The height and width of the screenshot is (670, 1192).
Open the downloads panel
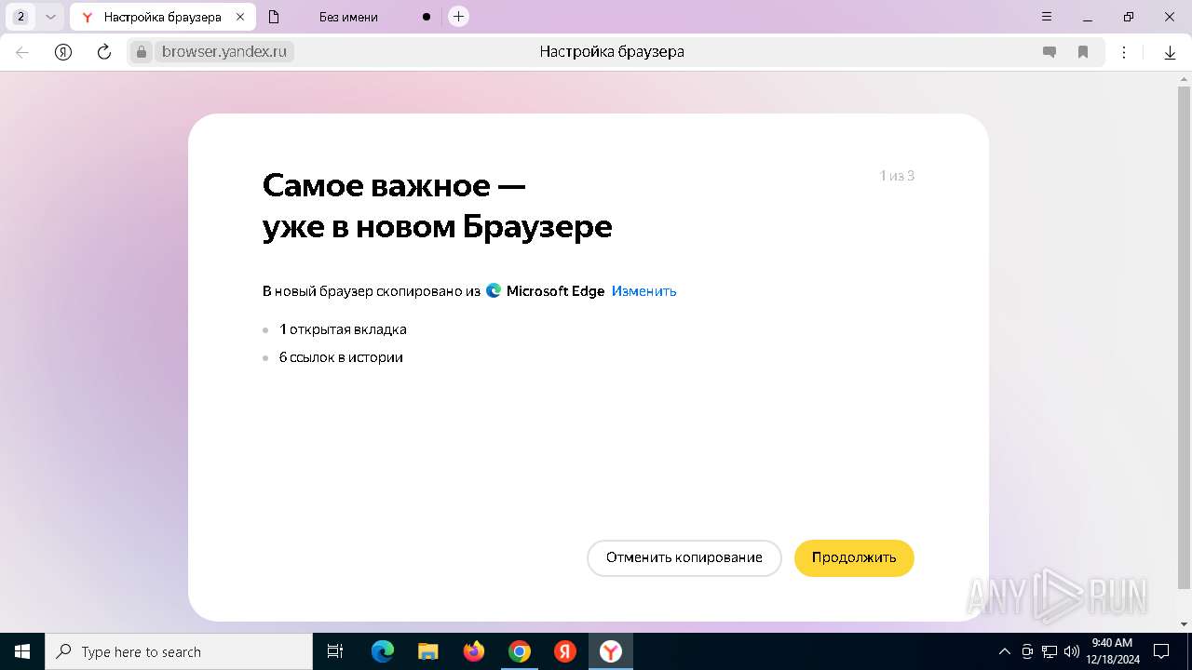1170,52
